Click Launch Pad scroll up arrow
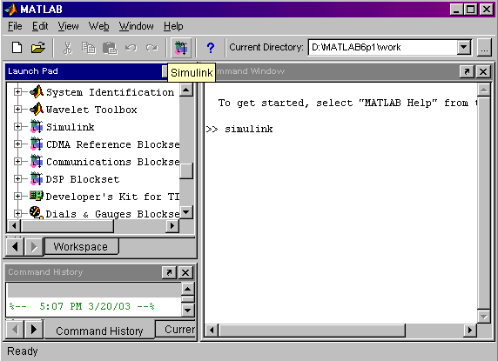Screen dimensions: 498x361 coord(186,90)
